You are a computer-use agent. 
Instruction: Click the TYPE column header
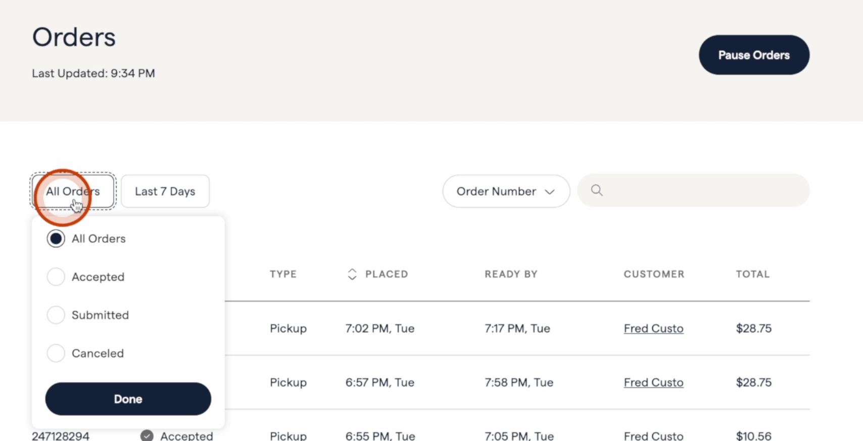[x=283, y=274]
